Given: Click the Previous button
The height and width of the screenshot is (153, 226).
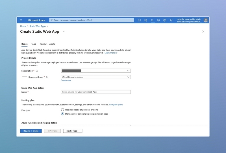Looking at the screenshot, I should pos(52,131).
